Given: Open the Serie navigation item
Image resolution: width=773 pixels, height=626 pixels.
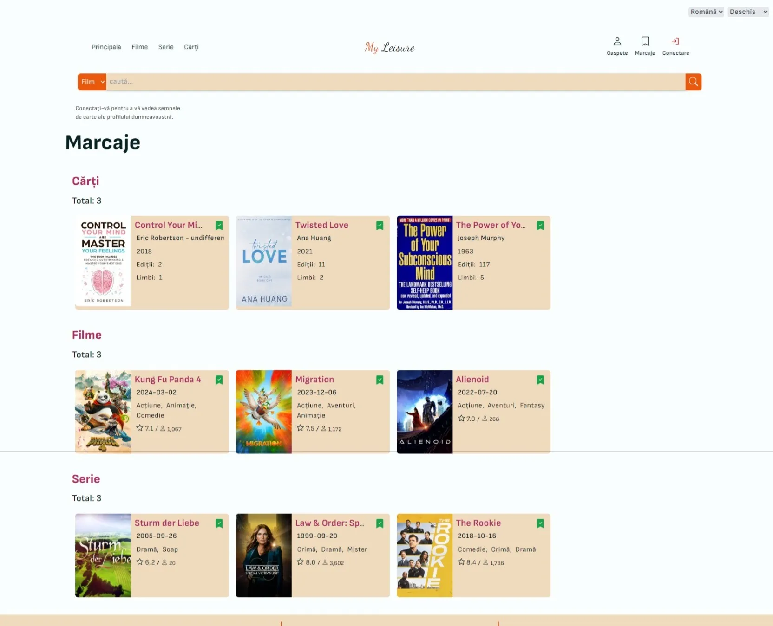Looking at the screenshot, I should [x=166, y=47].
